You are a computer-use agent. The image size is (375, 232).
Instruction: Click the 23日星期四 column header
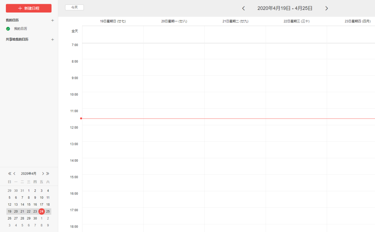[x=358, y=21]
